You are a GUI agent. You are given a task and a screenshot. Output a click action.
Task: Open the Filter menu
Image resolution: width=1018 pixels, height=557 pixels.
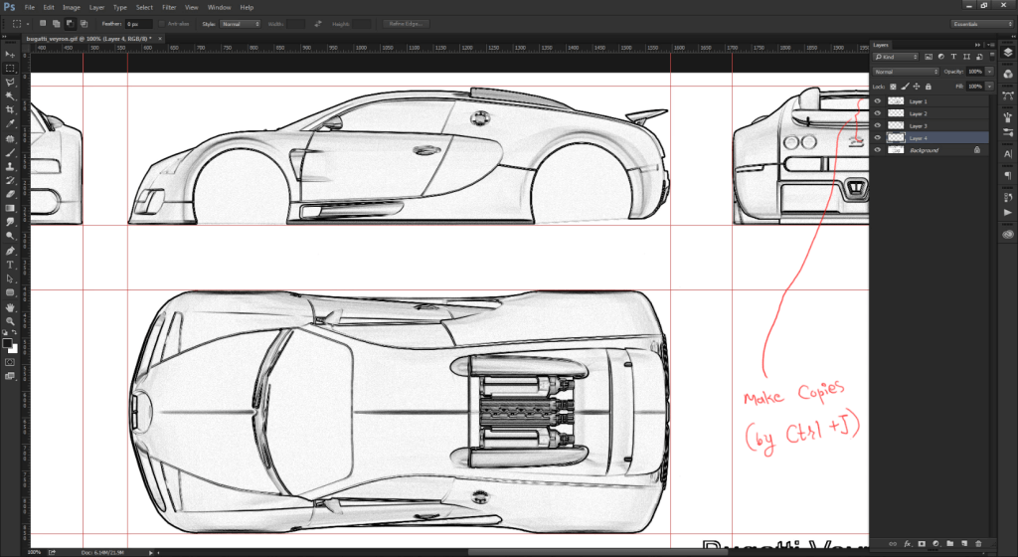coord(169,7)
